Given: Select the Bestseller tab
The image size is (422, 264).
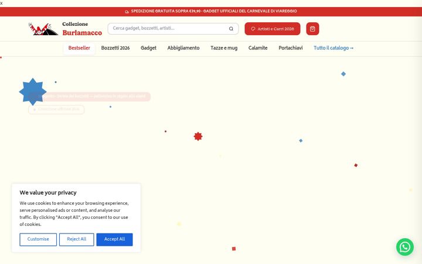Looking at the screenshot, I should click(79, 48).
